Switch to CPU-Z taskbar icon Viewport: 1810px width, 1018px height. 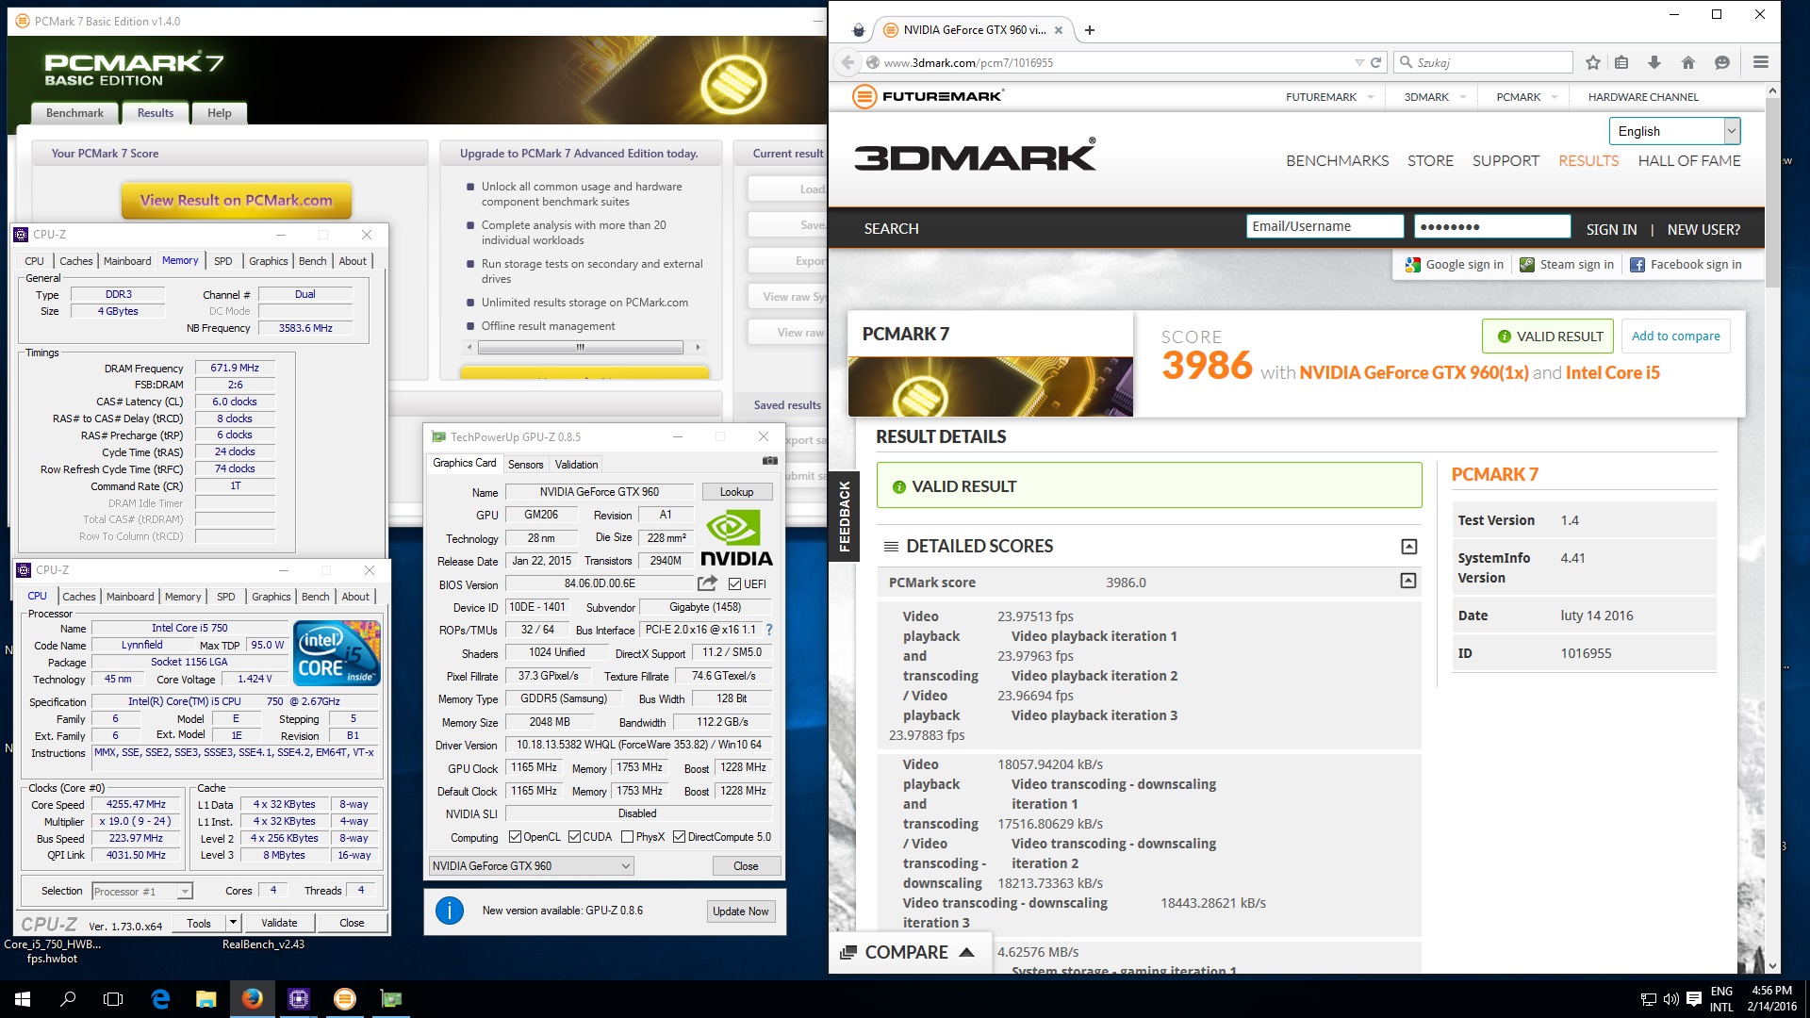(299, 999)
